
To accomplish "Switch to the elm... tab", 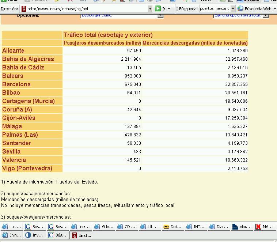I will (x=242, y=227).
